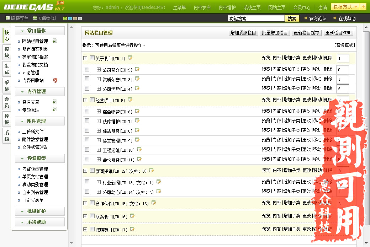Screen dimensions: 370x247
Task: Click red shield icon beside 内容回收站
Action: (x=55, y=80)
